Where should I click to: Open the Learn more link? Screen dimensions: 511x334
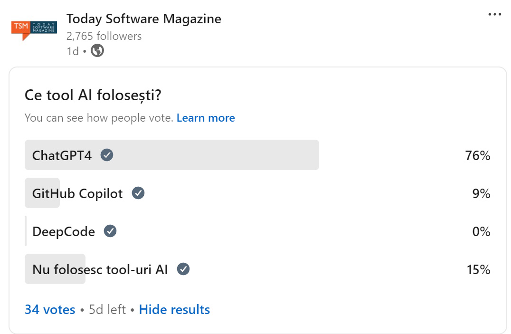pyautogui.click(x=206, y=118)
